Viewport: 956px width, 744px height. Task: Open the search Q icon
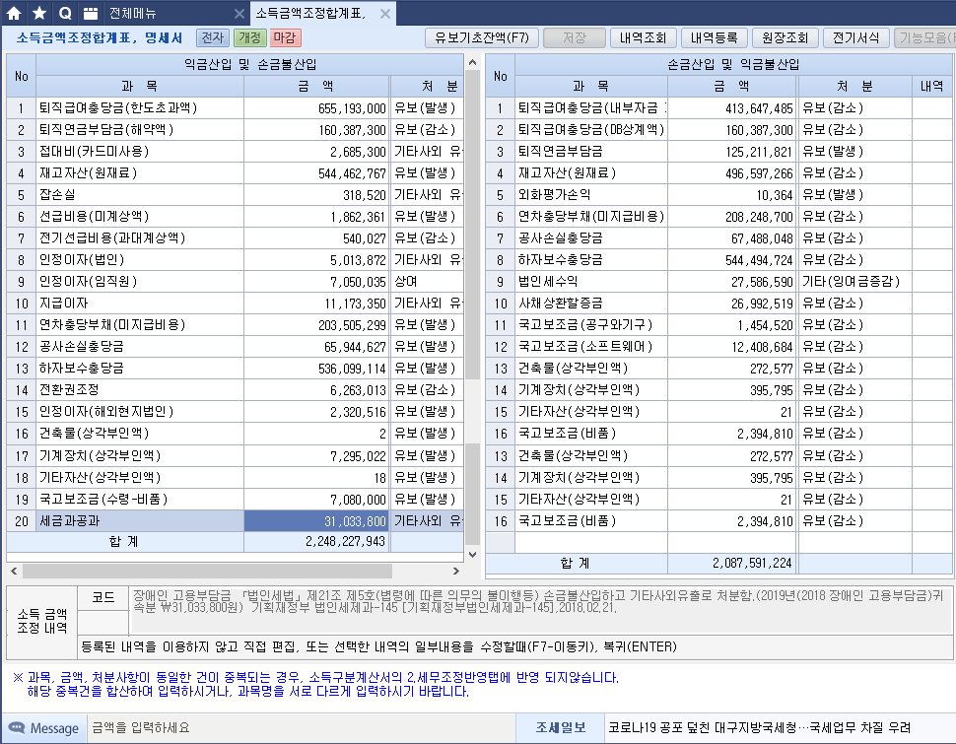click(x=65, y=13)
